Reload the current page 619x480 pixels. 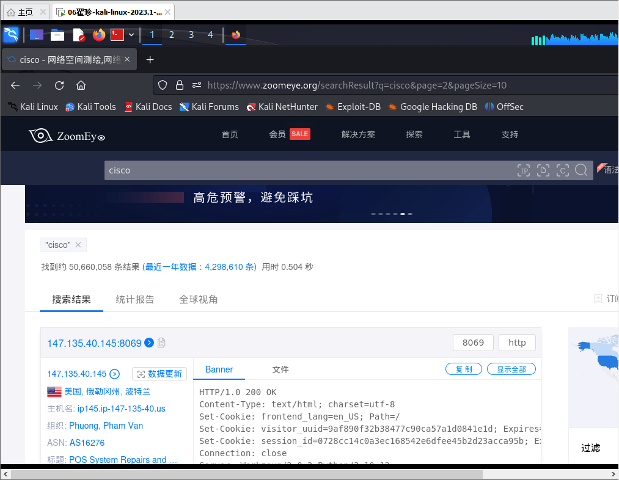coord(59,85)
